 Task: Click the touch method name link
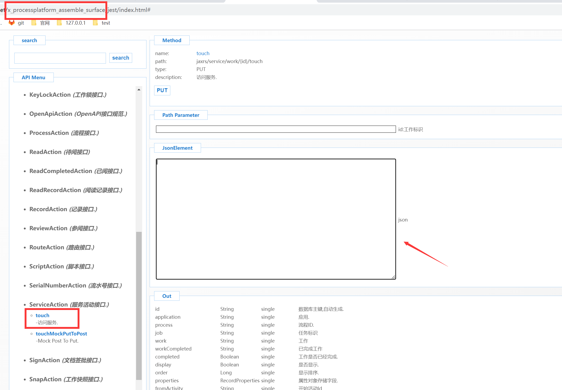tap(203, 53)
